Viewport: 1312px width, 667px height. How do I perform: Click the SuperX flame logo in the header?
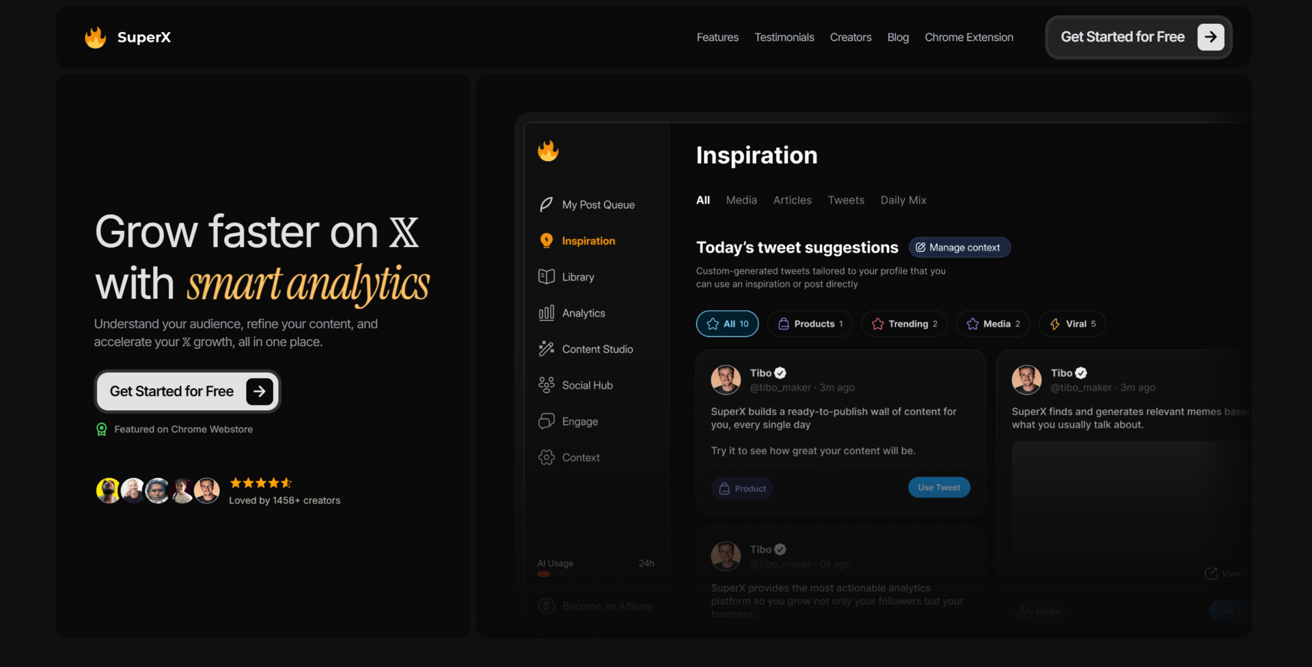pyautogui.click(x=96, y=37)
